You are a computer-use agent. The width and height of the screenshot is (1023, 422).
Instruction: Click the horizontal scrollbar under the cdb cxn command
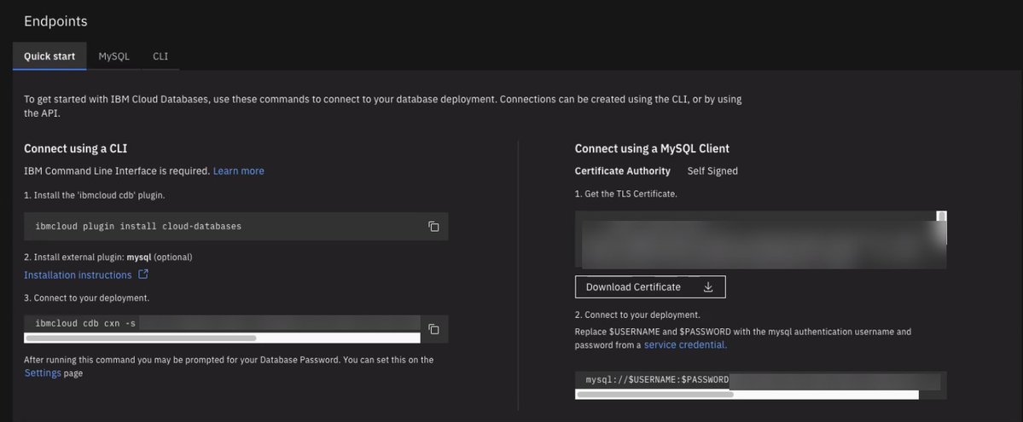click(140, 338)
